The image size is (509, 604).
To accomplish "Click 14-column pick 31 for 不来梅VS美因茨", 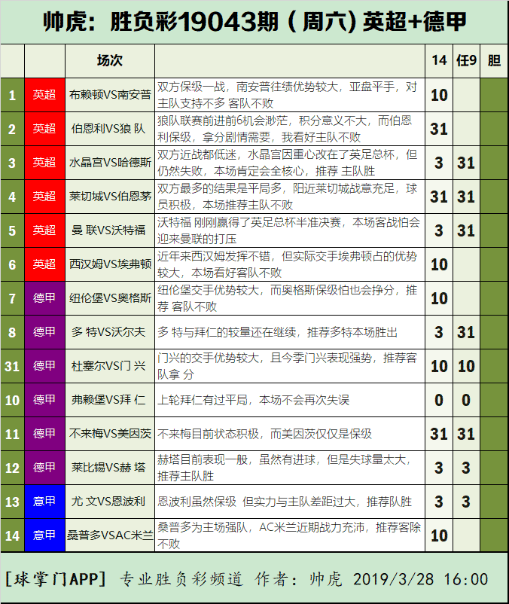I will [439, 434].
